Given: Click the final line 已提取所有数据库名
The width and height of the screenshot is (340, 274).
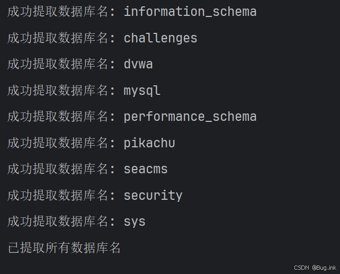Looking at the screenshot, I should [64, 248].
